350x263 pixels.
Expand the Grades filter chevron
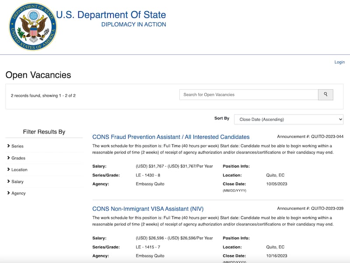pyautogui.click(x=8, y=158)
